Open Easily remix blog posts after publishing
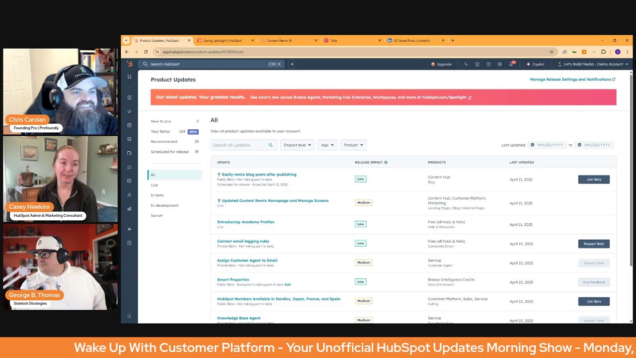Screen dimensions: 636x358 259,175
